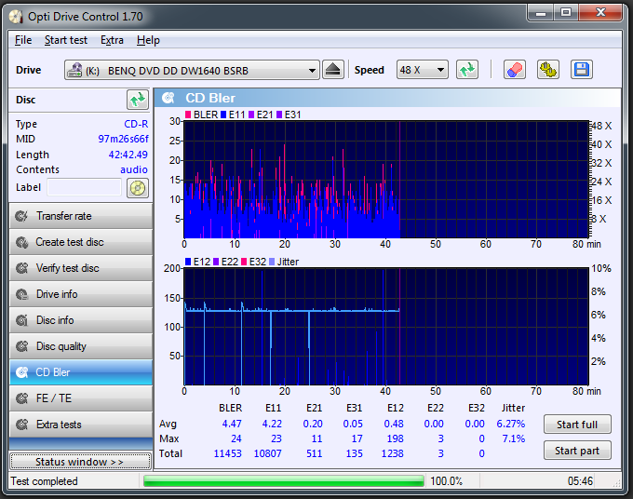Screen dimensions: 633x499
Task: Click the Start part button
Action: coord(577,451)
